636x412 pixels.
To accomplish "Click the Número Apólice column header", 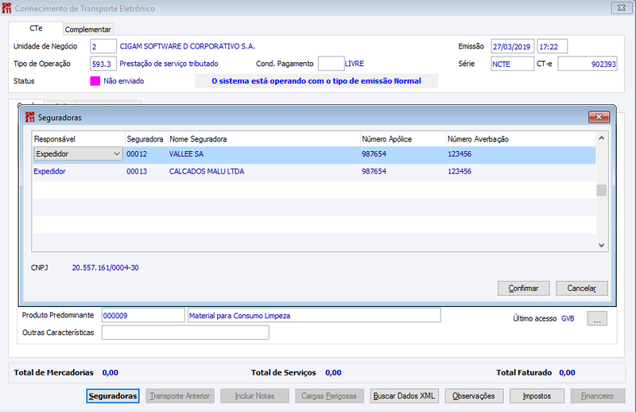I will point(403,139).
